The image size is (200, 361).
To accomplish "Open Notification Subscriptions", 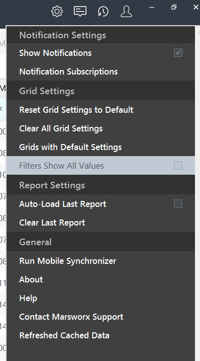I will tap(101, 71).
